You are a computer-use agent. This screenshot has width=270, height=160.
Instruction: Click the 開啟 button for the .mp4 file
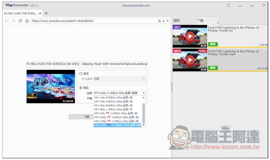click(213, 68)
